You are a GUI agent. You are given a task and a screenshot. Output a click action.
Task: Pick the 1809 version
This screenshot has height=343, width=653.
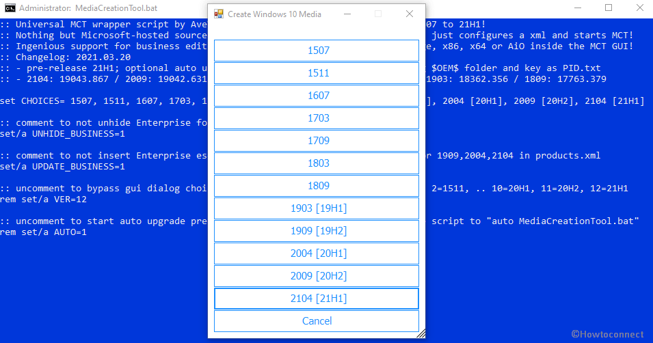317,185
